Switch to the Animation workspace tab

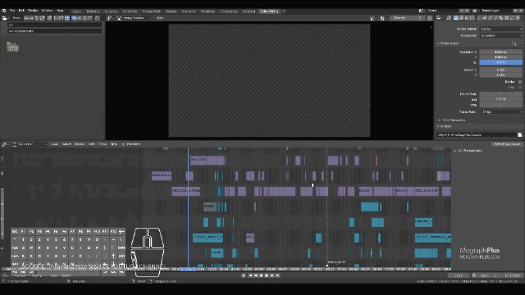189,11
